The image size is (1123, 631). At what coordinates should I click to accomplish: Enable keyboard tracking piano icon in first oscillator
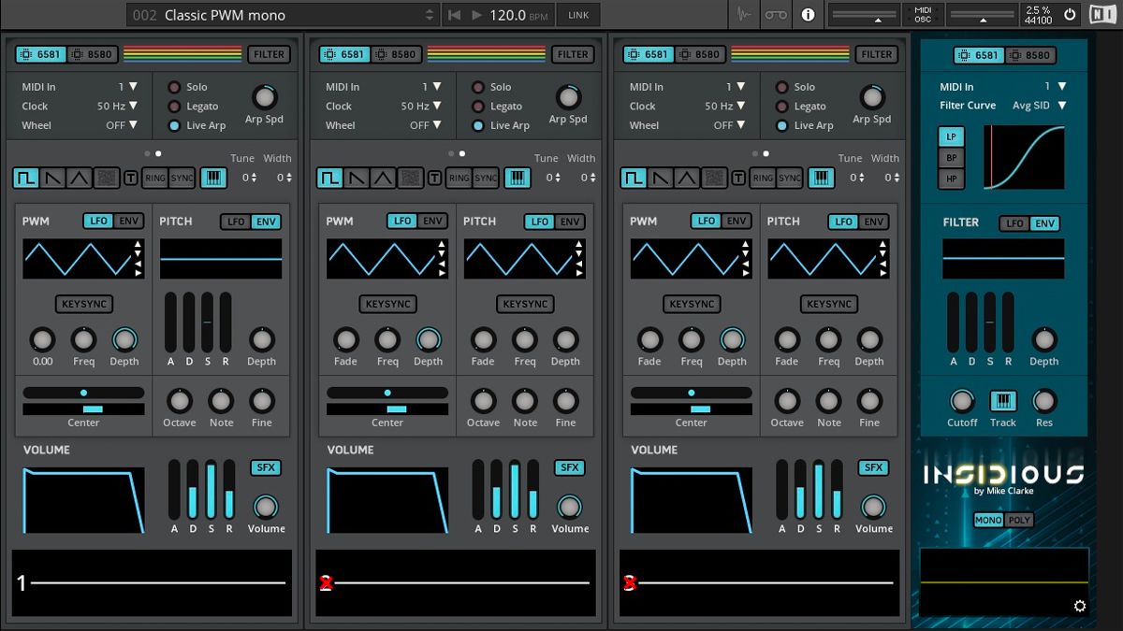(x=211, y=178)
